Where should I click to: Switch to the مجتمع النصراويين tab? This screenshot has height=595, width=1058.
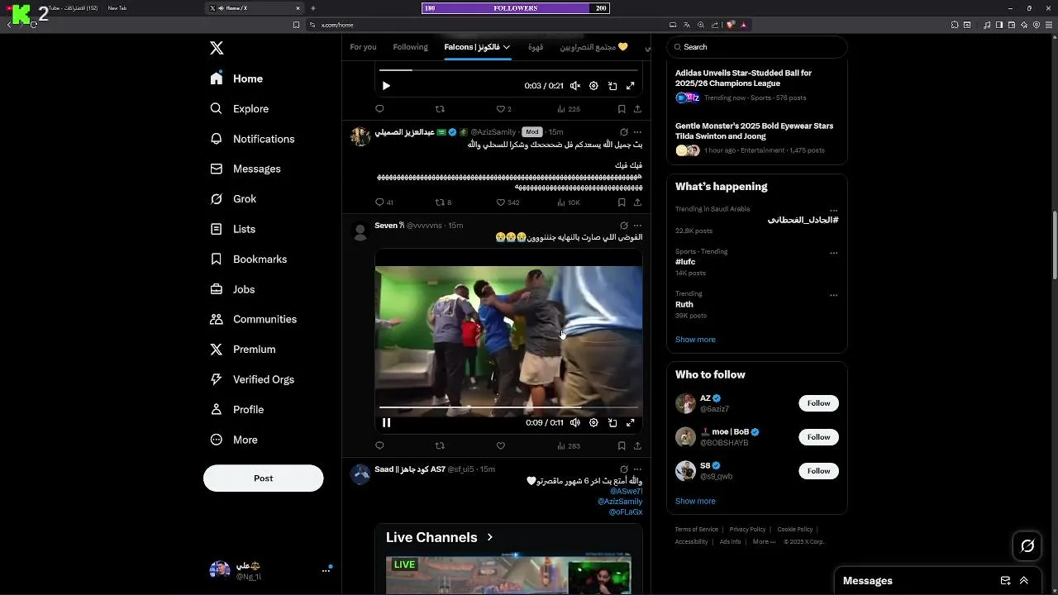click(x=593, y=47)
